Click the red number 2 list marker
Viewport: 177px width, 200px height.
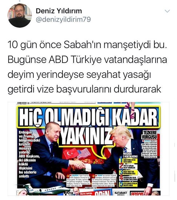point(121,166)
